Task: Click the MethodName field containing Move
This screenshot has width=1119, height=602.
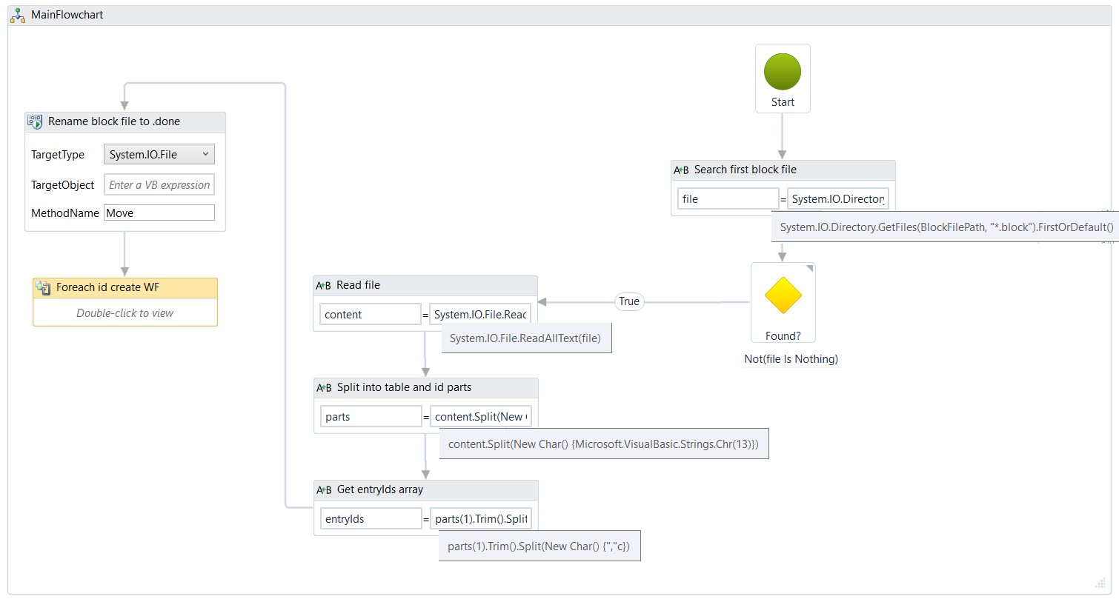Action: (x=159, y=213)
